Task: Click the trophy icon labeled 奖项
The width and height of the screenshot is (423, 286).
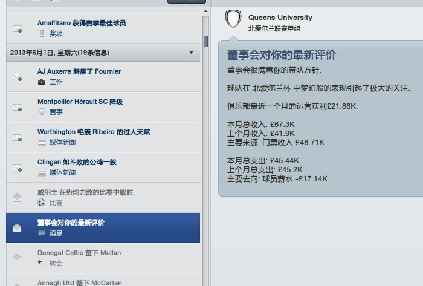Action: (42, 33)
